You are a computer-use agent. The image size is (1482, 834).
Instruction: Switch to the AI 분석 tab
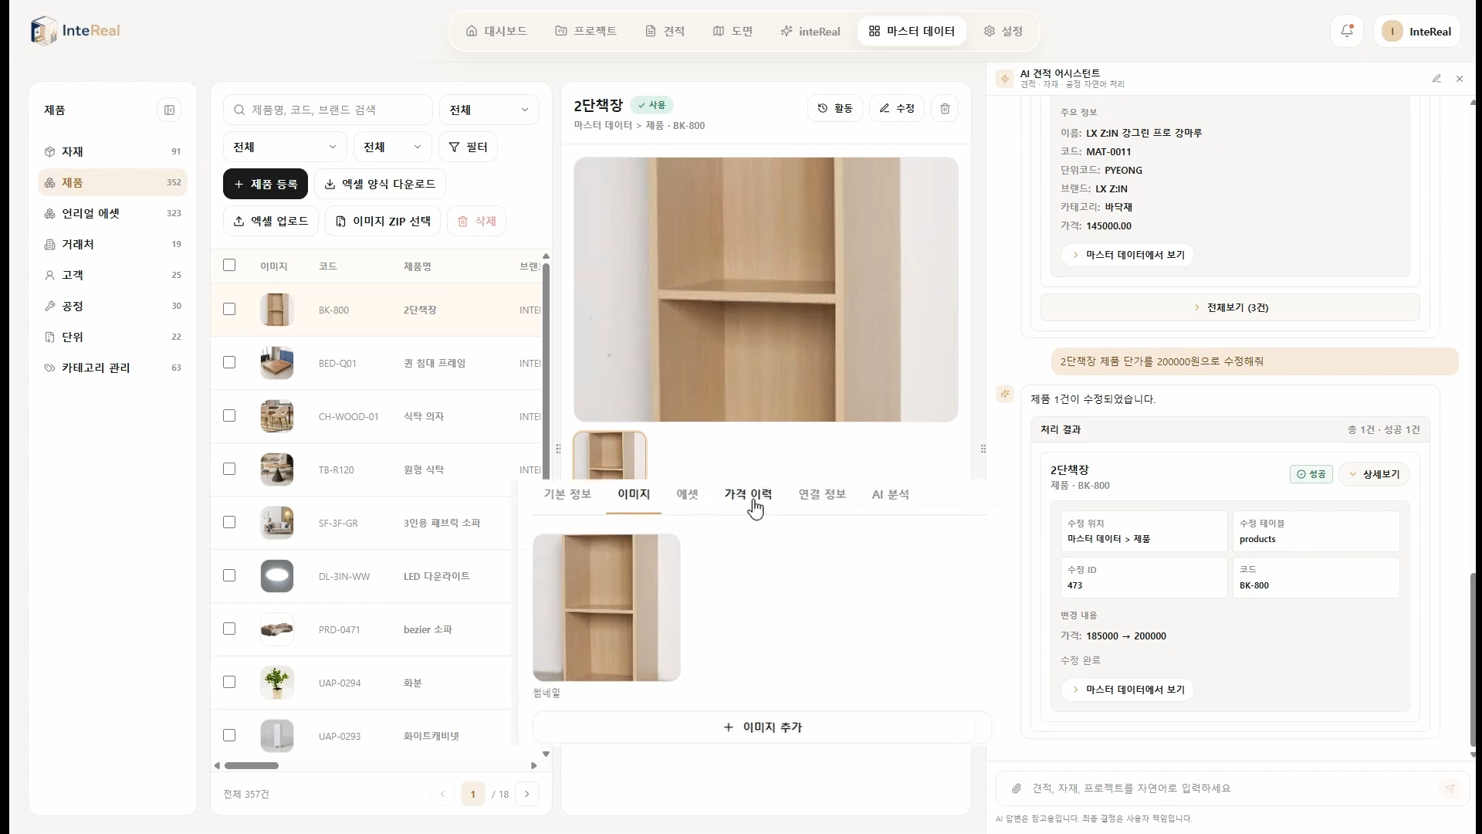pos(890,494)
